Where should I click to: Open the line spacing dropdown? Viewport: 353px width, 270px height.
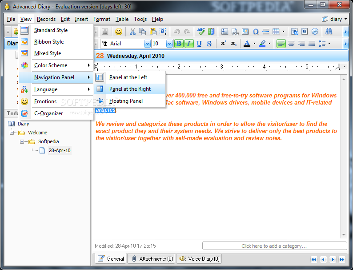329,44
